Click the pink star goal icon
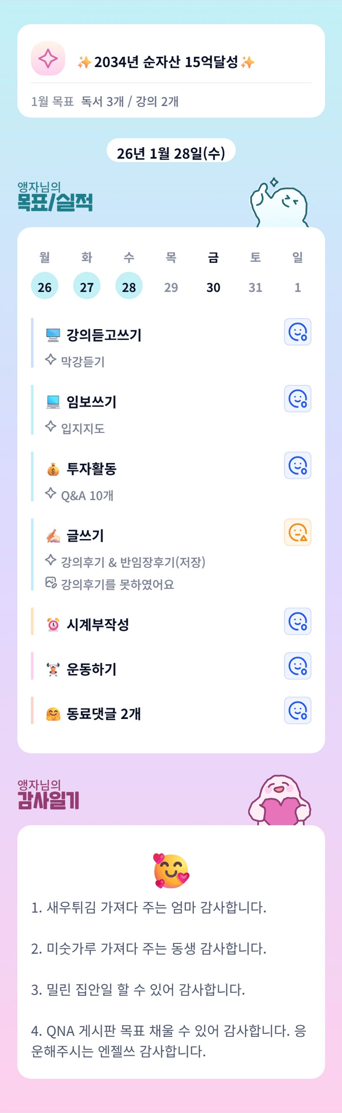 pyautogui.click(x=48, y=58)
